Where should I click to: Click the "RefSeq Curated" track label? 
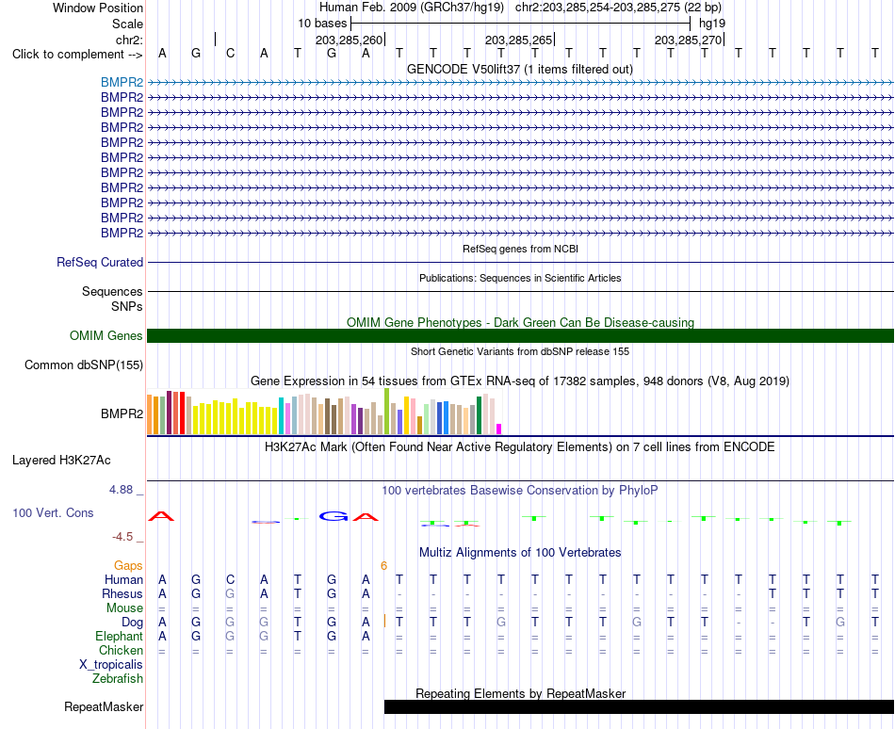(99, 263)
